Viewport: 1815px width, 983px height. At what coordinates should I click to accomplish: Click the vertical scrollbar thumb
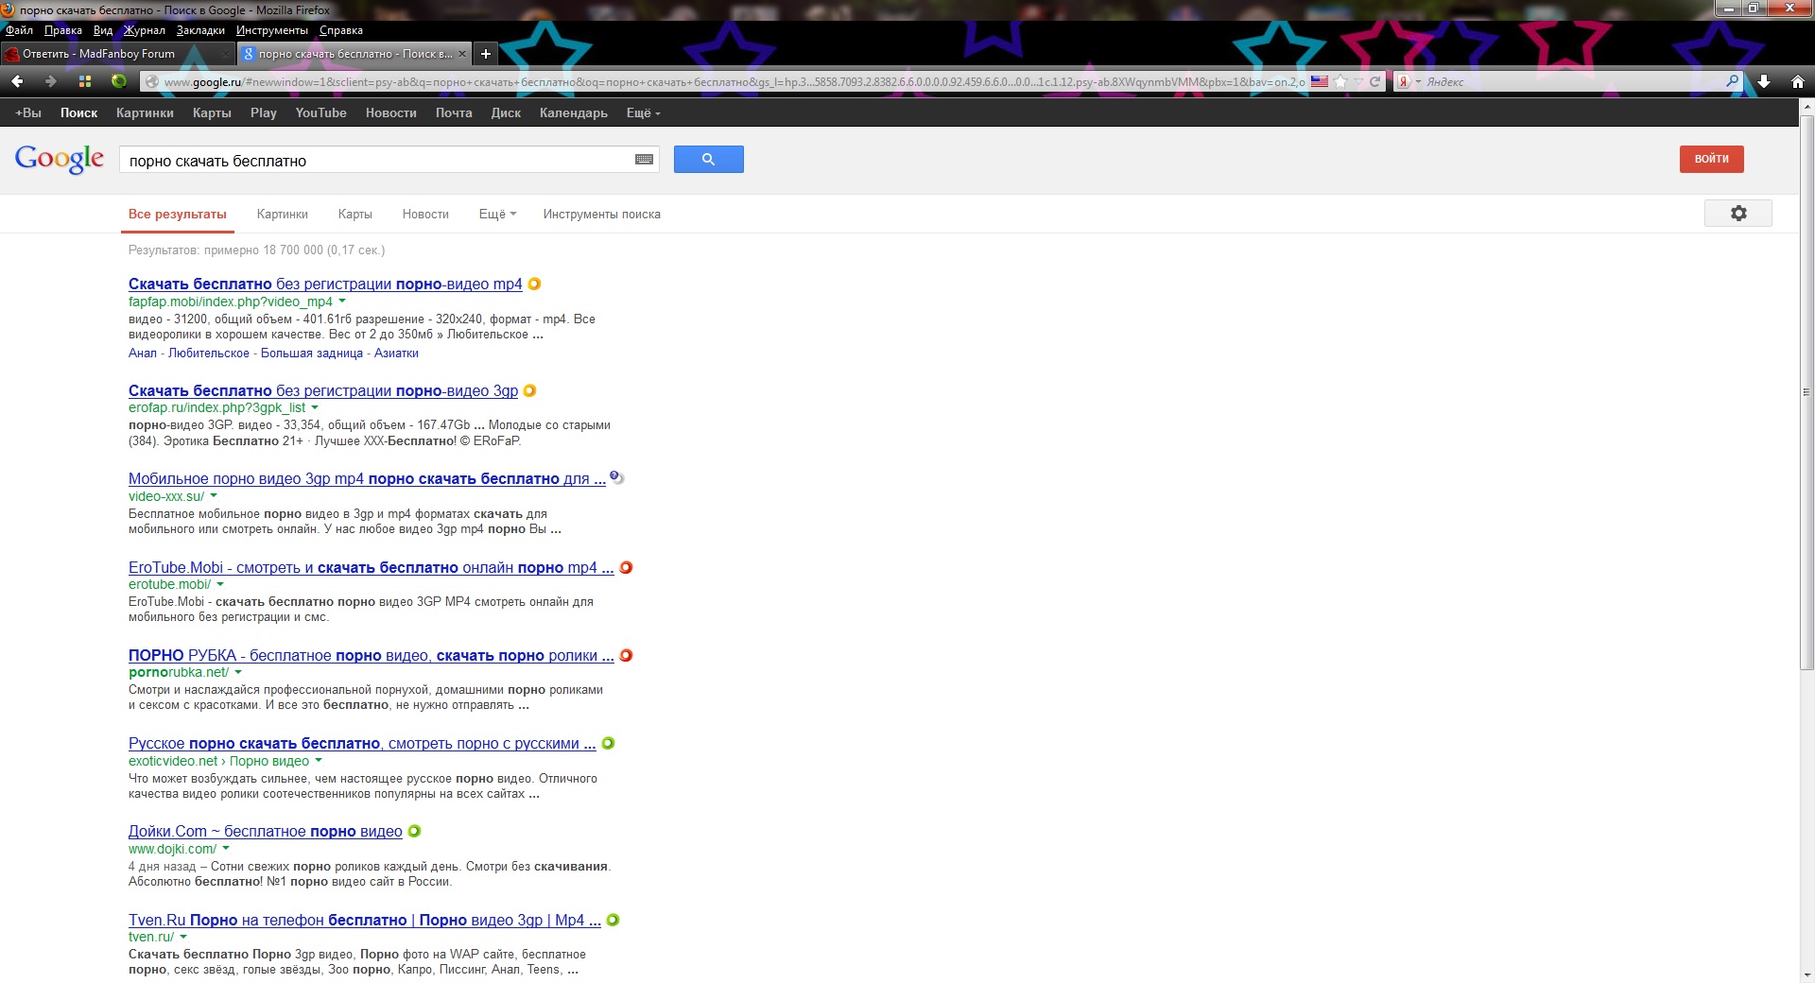1806,392
